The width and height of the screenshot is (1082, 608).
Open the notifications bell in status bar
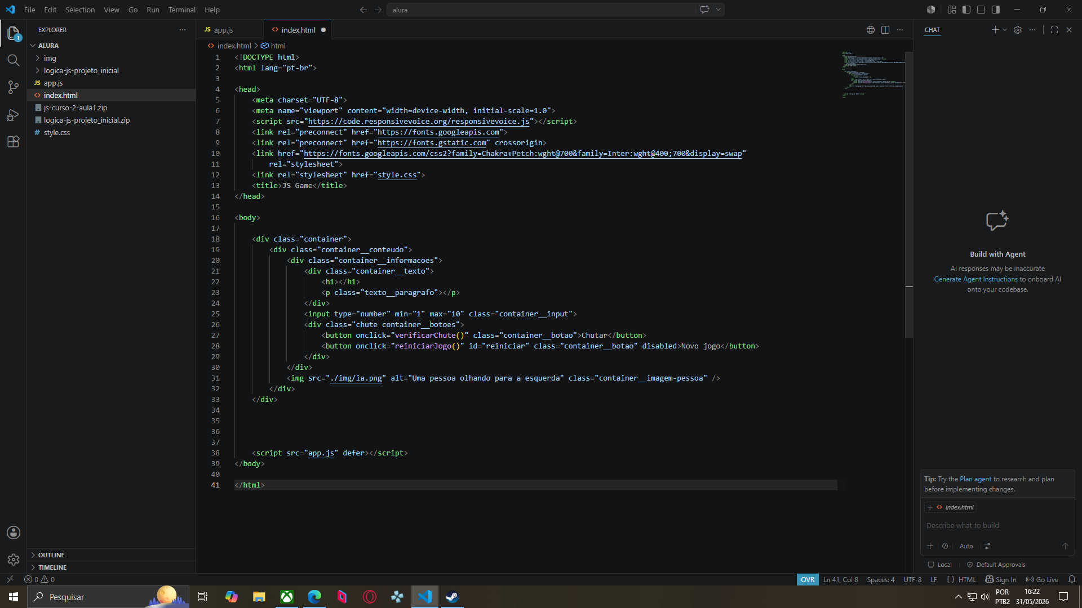(x=1072, y=579)
